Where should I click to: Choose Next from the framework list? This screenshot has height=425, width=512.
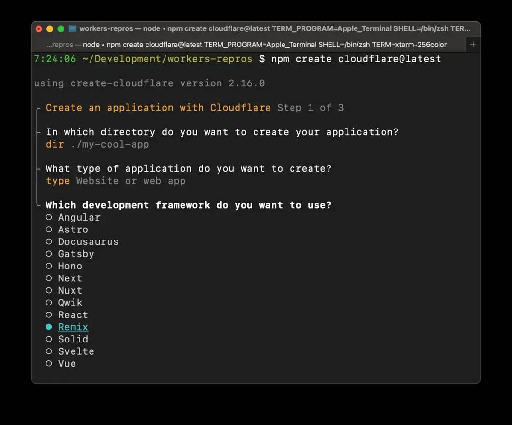pyautogui.click(x=70, y=278)
